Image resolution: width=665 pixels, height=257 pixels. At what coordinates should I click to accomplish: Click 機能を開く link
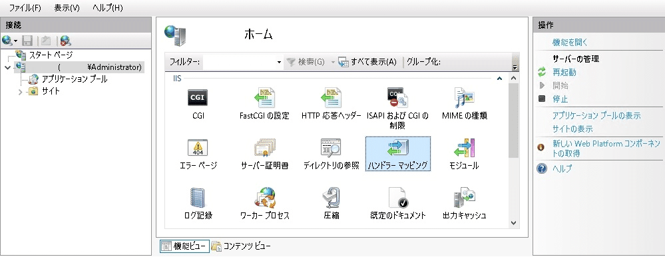point(570,43)
